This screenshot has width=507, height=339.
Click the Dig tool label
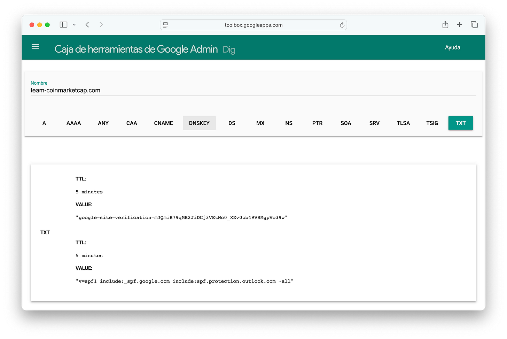click(229, 50)
